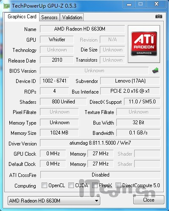
Task: Click the BIOS save chip icon
Action: tap(155, 70)
